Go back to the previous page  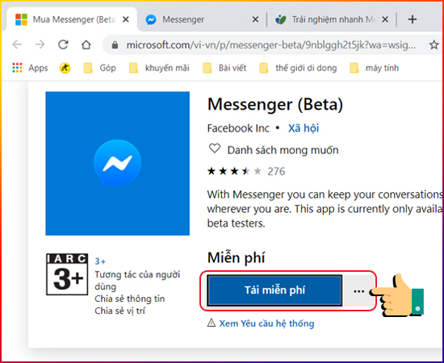tap(17, 44)
